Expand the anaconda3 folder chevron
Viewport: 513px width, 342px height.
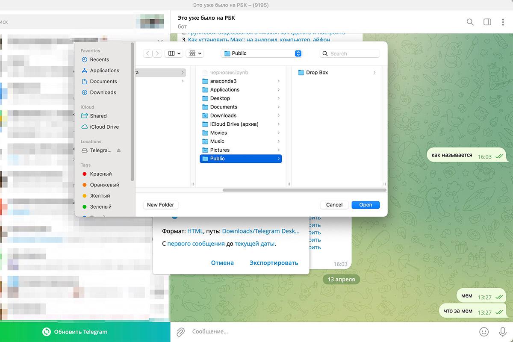tap(279, 81)
